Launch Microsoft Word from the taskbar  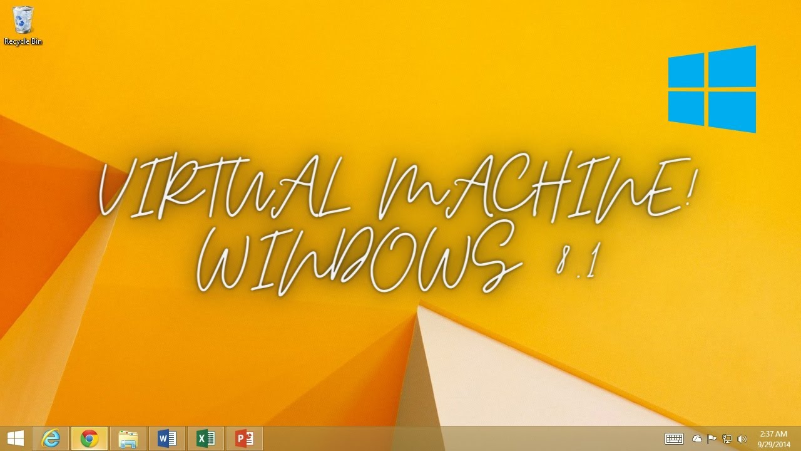(167, 438)
